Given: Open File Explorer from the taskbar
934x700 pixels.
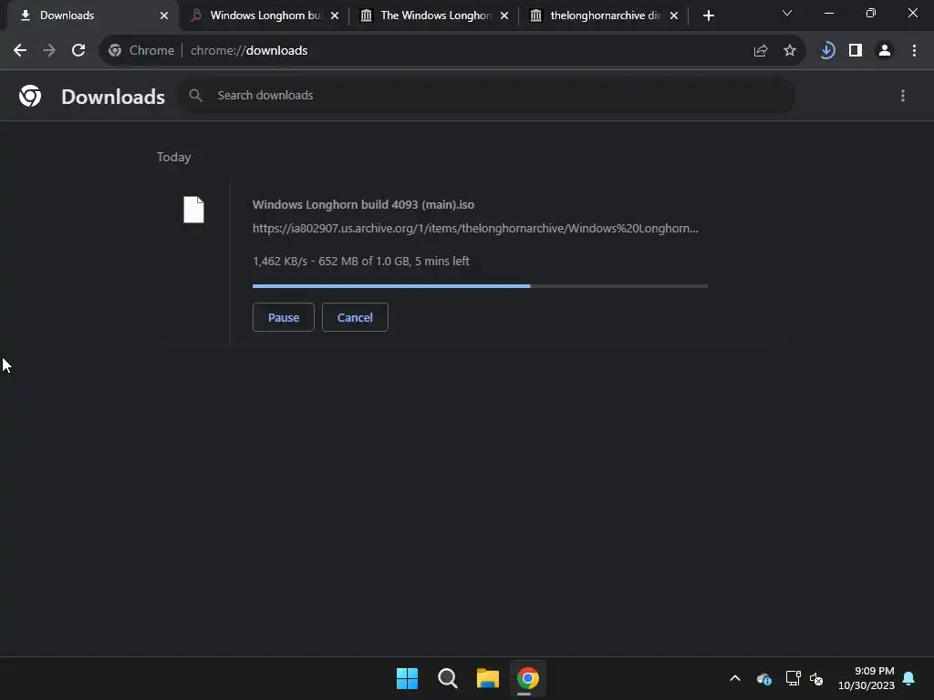Looking at the screenshot, I should 488,678.
